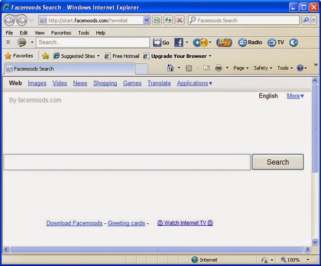Click the RSS Feeds icon
Image resolution: width=321 pixels, height=266 pixels.
pyautogui.click(x=189, y=68)
